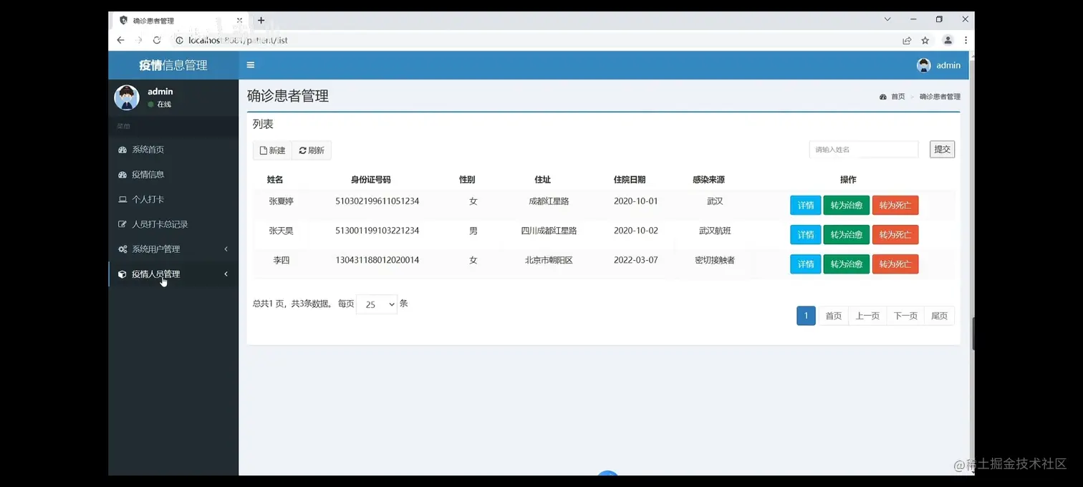Mark 李四 as 转为死亡
The width and height of the screenshot is (1083, 487).
(895, 264)
